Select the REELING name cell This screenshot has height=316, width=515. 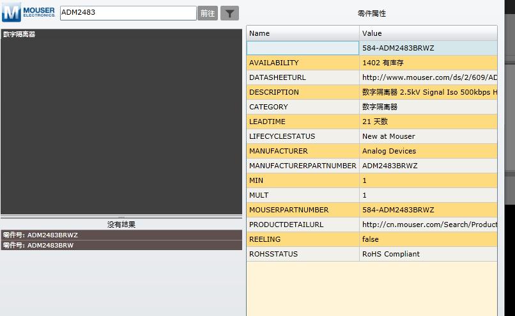click(303, 239)
